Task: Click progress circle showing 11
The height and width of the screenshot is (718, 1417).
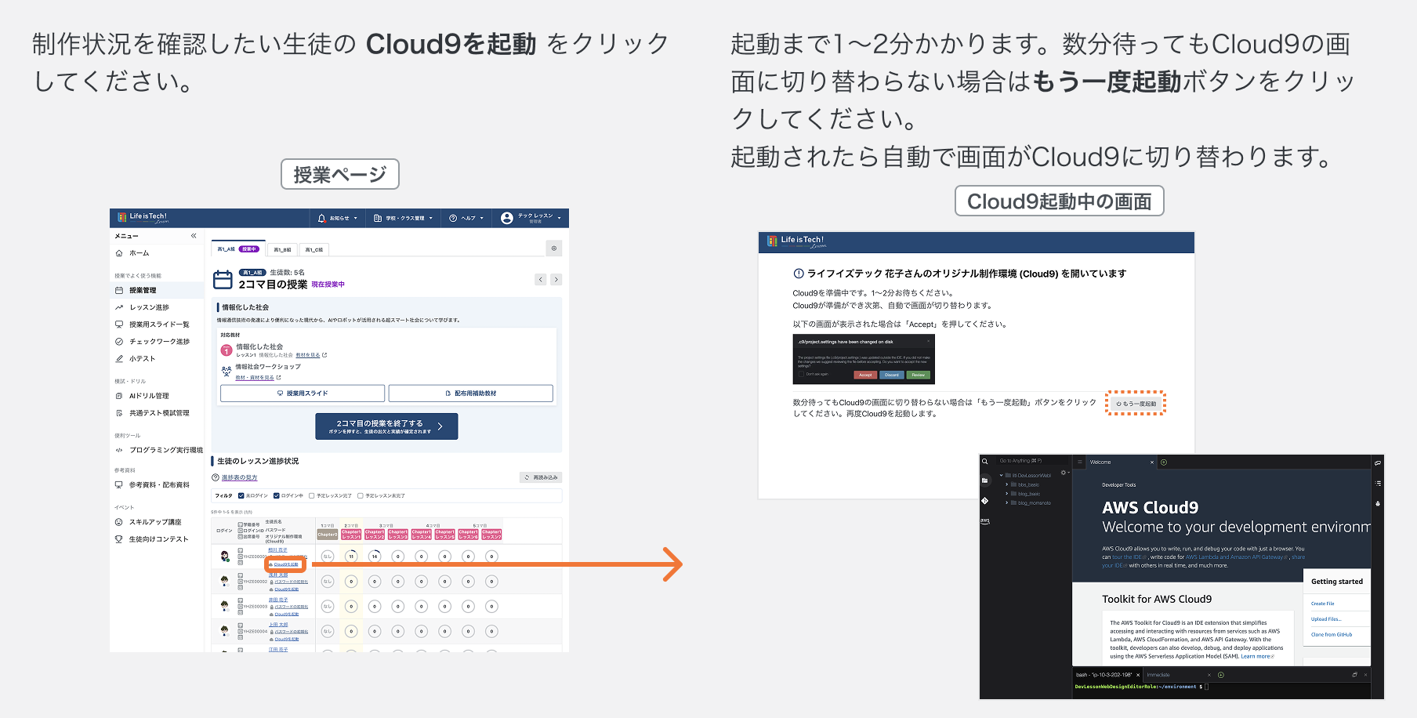Action: [351, 557]
